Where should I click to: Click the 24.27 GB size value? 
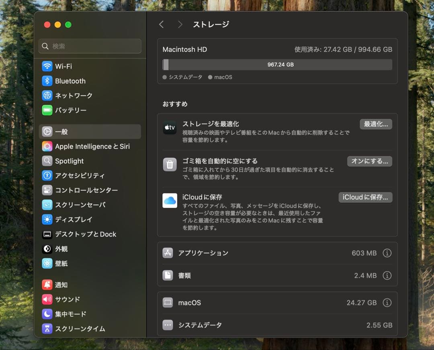pyautogui.click(x=362, y=303)
